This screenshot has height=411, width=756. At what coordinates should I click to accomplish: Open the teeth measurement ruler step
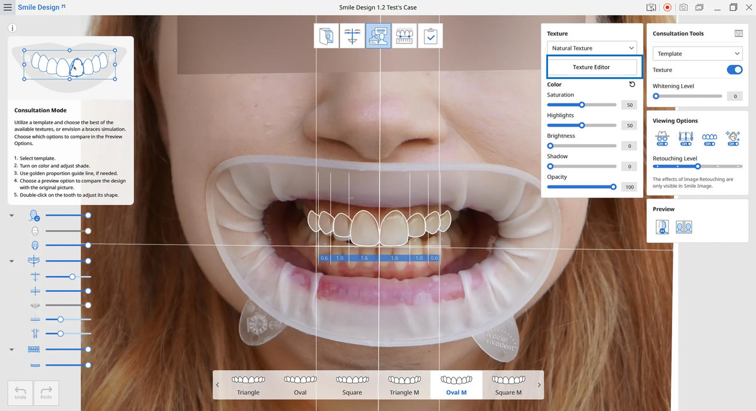point(404,36)
